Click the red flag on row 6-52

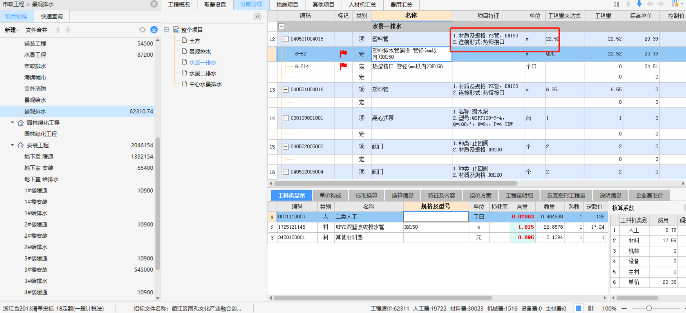pos(343,54)
